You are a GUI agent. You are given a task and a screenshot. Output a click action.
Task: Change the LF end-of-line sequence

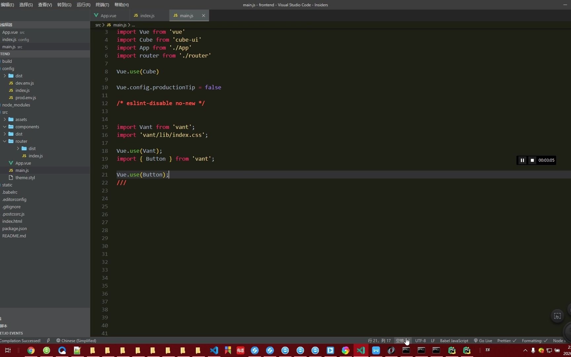click(x=433, y=340)
